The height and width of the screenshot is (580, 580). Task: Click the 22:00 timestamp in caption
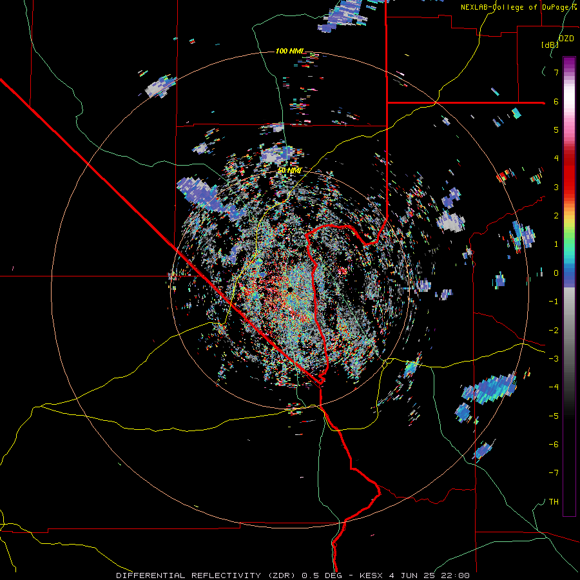click(456, 575)
